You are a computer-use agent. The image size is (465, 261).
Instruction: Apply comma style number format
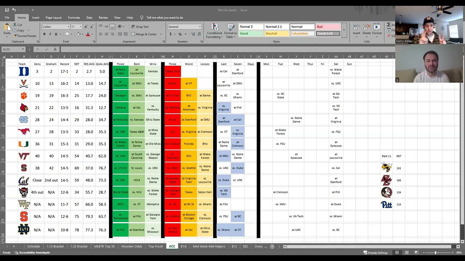tap(185, 34)
